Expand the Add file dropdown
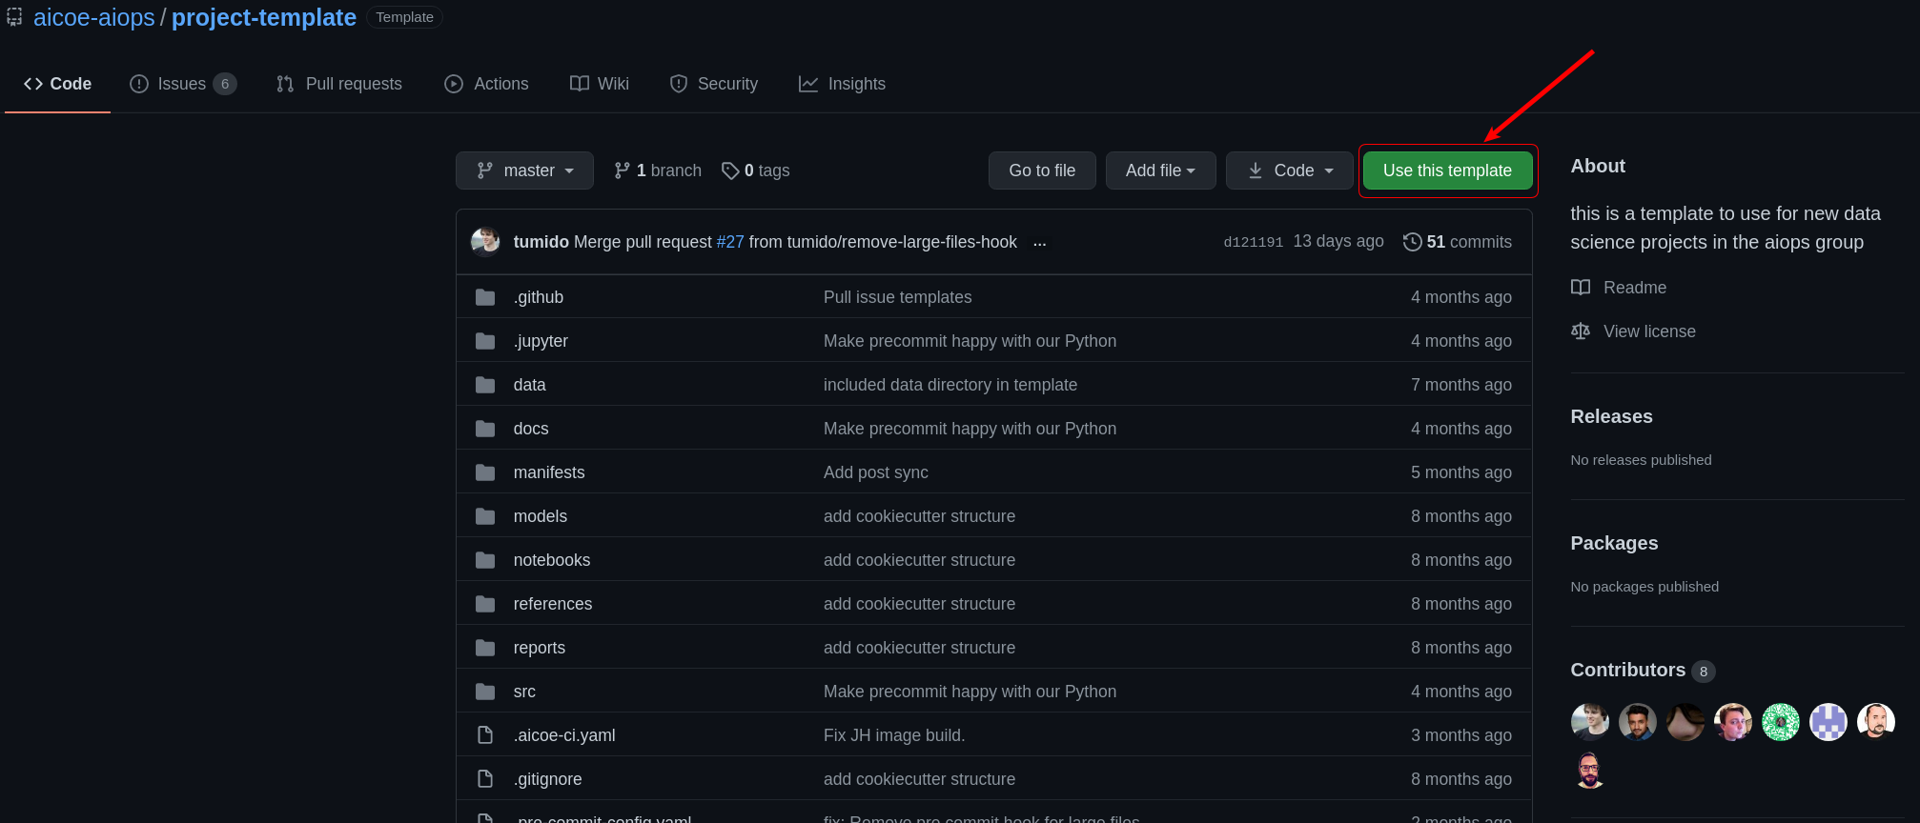 pyautogui.click(x=1160, y=171)
